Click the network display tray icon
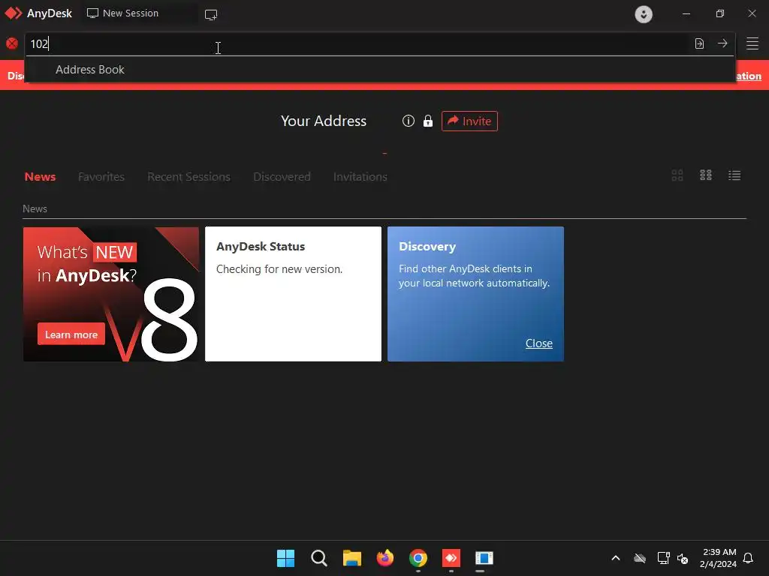 pos(663,558)
